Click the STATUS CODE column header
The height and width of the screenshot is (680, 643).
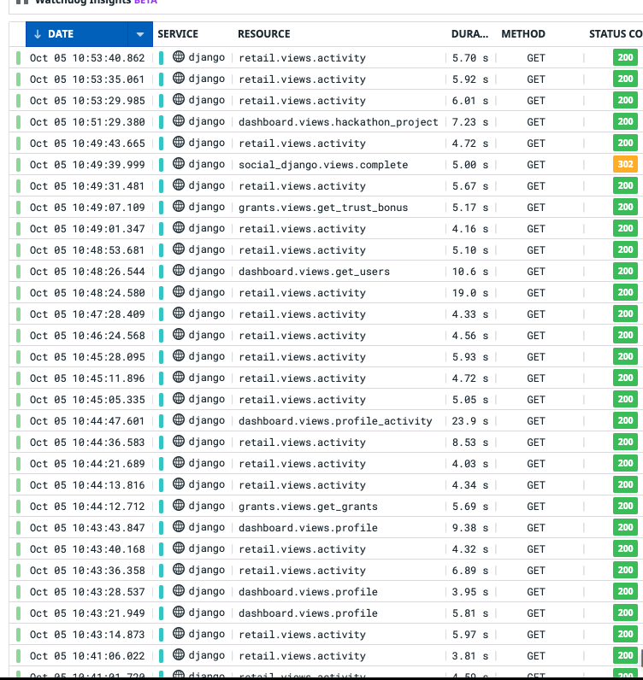[x=616, y=34]
